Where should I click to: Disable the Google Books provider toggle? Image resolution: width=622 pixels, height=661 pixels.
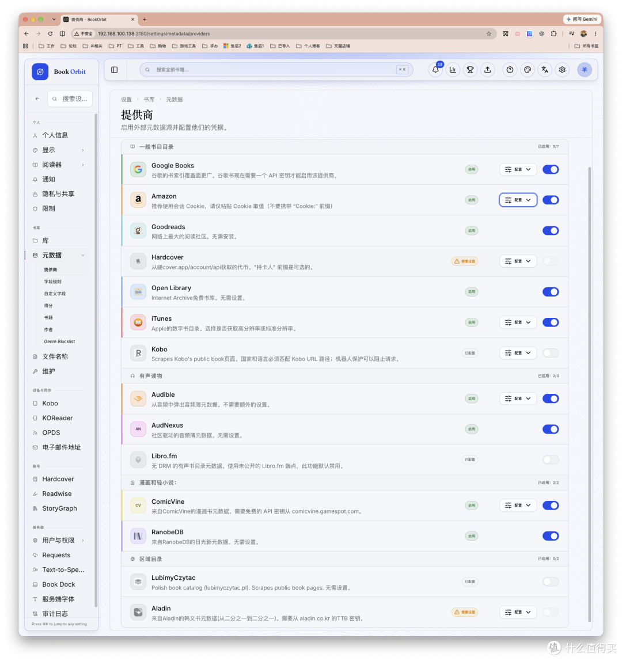coord(551,169)
